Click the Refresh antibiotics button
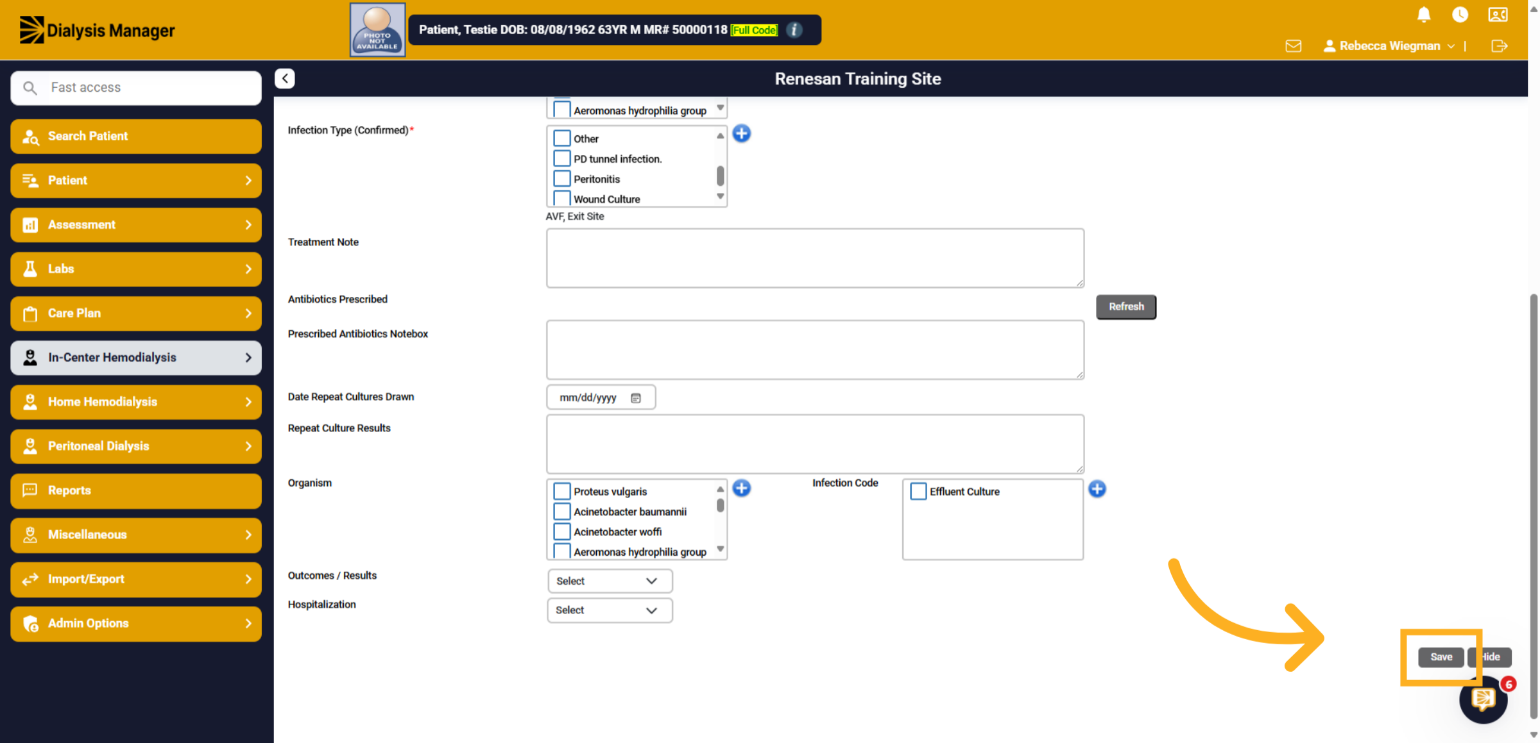The height and width of the screenshot is (743, 1540). click(1125, 307)
